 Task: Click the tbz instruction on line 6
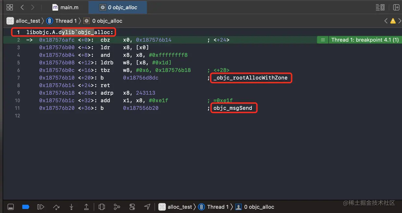(105, 70)
